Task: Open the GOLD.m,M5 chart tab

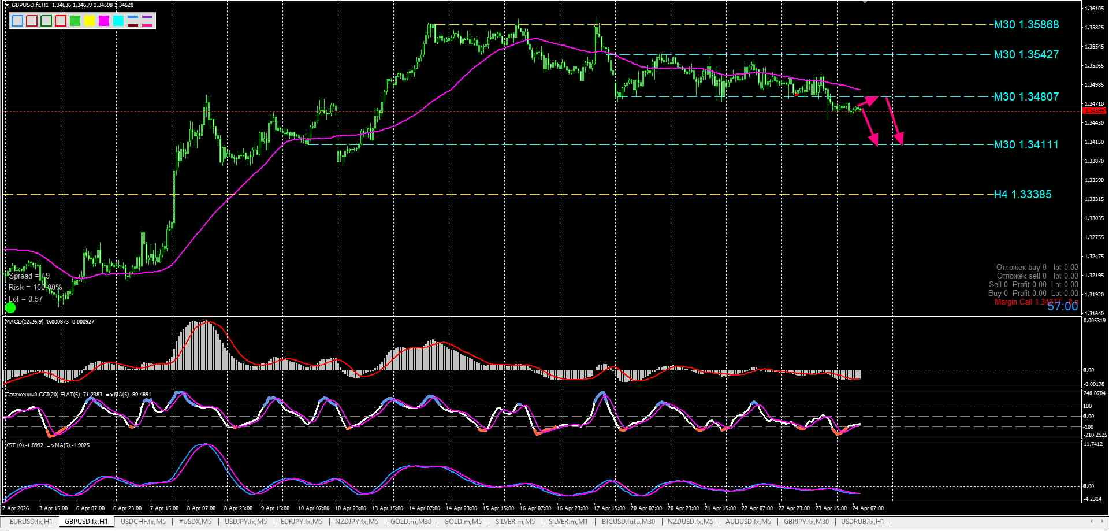Action: (x=463, y=522)
